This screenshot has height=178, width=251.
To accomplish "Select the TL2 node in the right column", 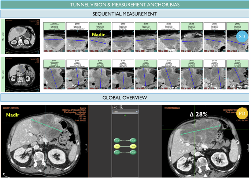I will coord(133,152).
